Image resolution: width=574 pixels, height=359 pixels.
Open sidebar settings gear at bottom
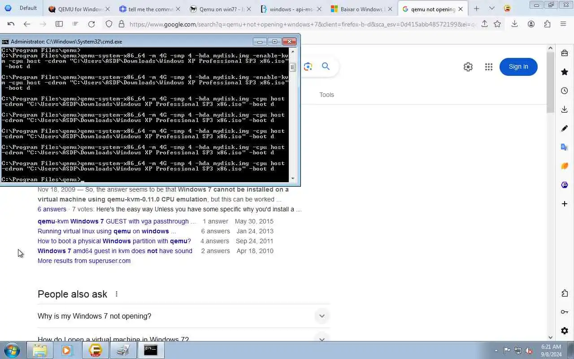pyautogui.click(x=565, y=331)
